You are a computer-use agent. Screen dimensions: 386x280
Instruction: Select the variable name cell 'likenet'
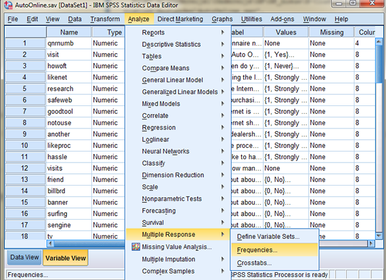[69, 77]
